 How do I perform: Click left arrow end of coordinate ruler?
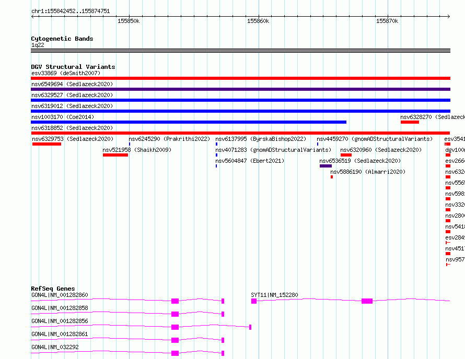click(x=32, y=17)
